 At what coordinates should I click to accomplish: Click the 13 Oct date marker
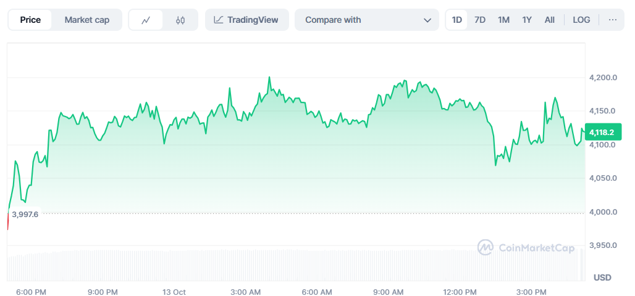click(x=174, y=292)
